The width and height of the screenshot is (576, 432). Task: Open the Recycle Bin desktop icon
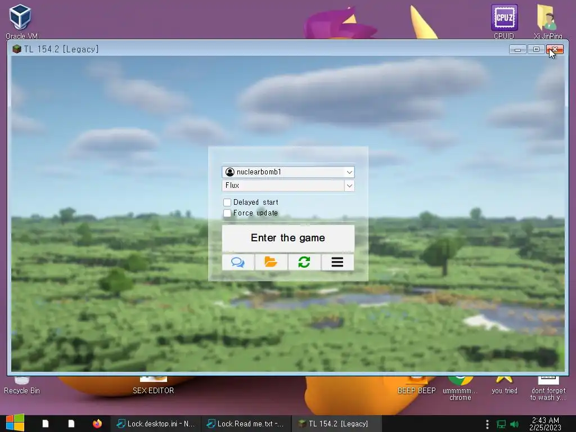[x=22, y=386]
